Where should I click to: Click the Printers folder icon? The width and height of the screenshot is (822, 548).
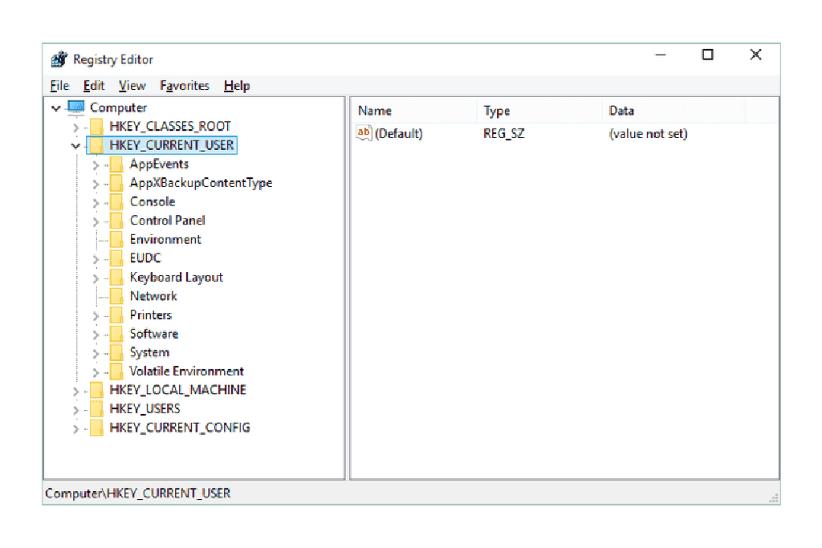coord(116,315)
